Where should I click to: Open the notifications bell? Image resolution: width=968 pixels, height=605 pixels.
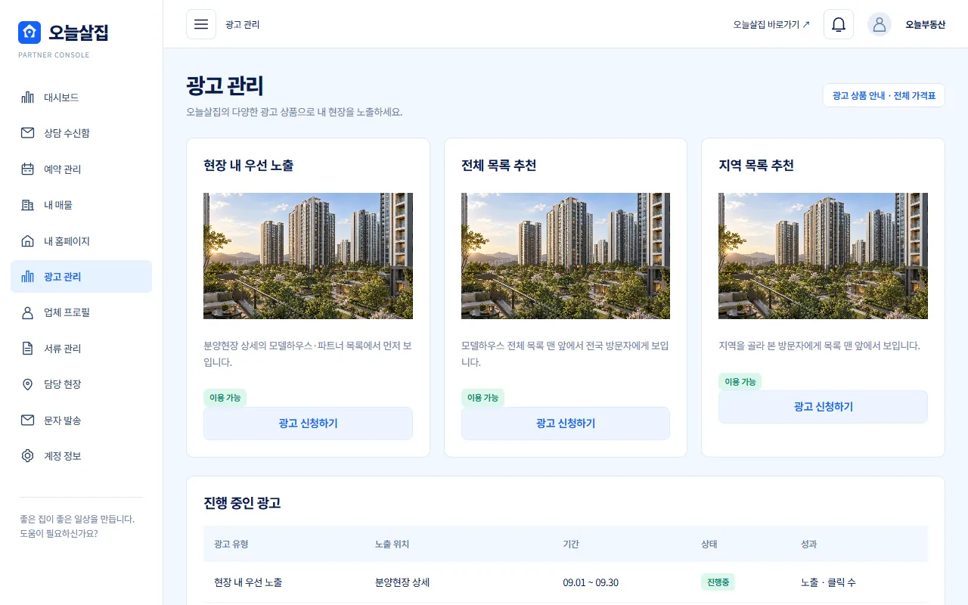click(839, 24)
